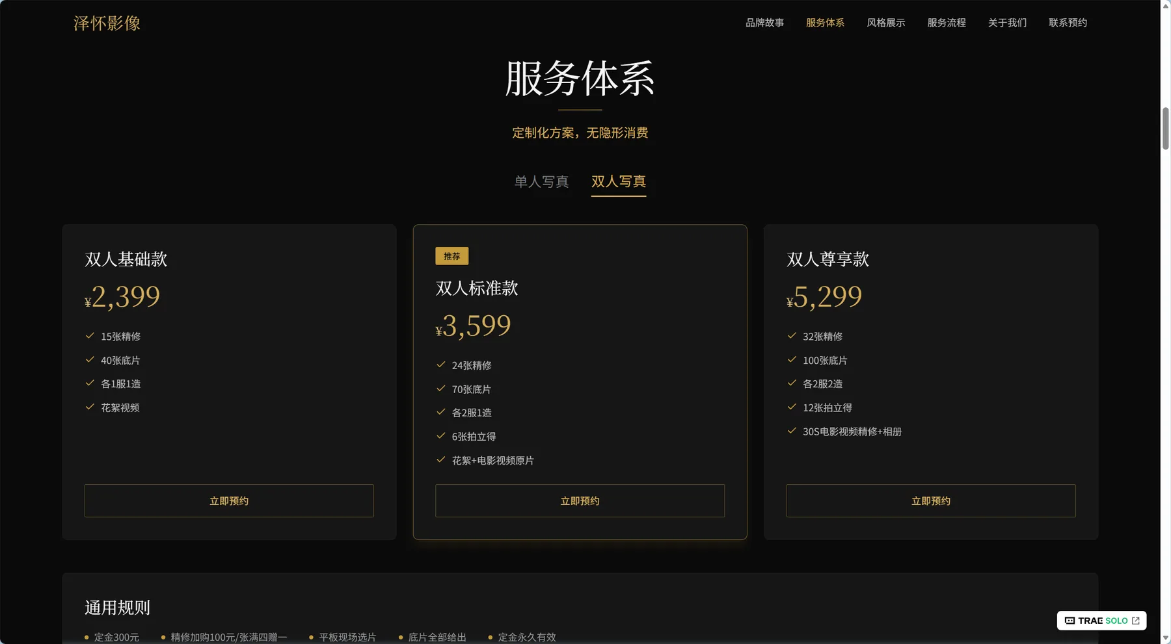Go to 服务体系 in the top navigation

[x=825, y=23]
